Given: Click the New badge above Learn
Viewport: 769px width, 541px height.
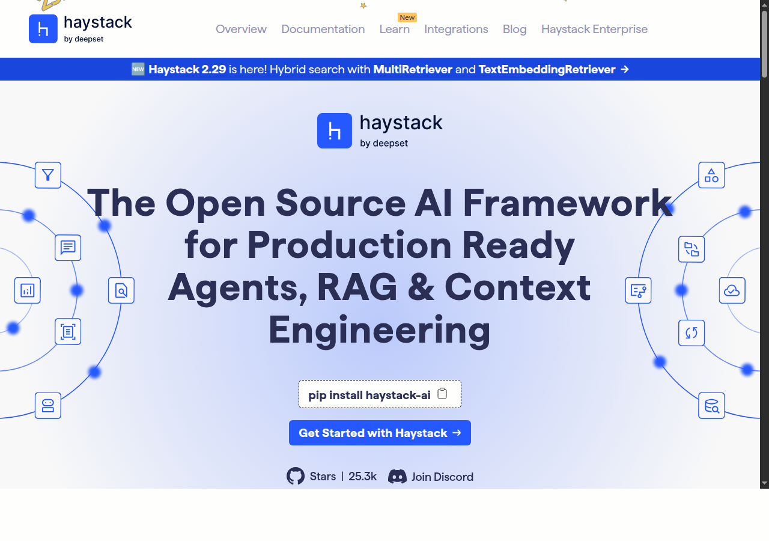Looking at the screenshot, I should [x=407, y=17].
